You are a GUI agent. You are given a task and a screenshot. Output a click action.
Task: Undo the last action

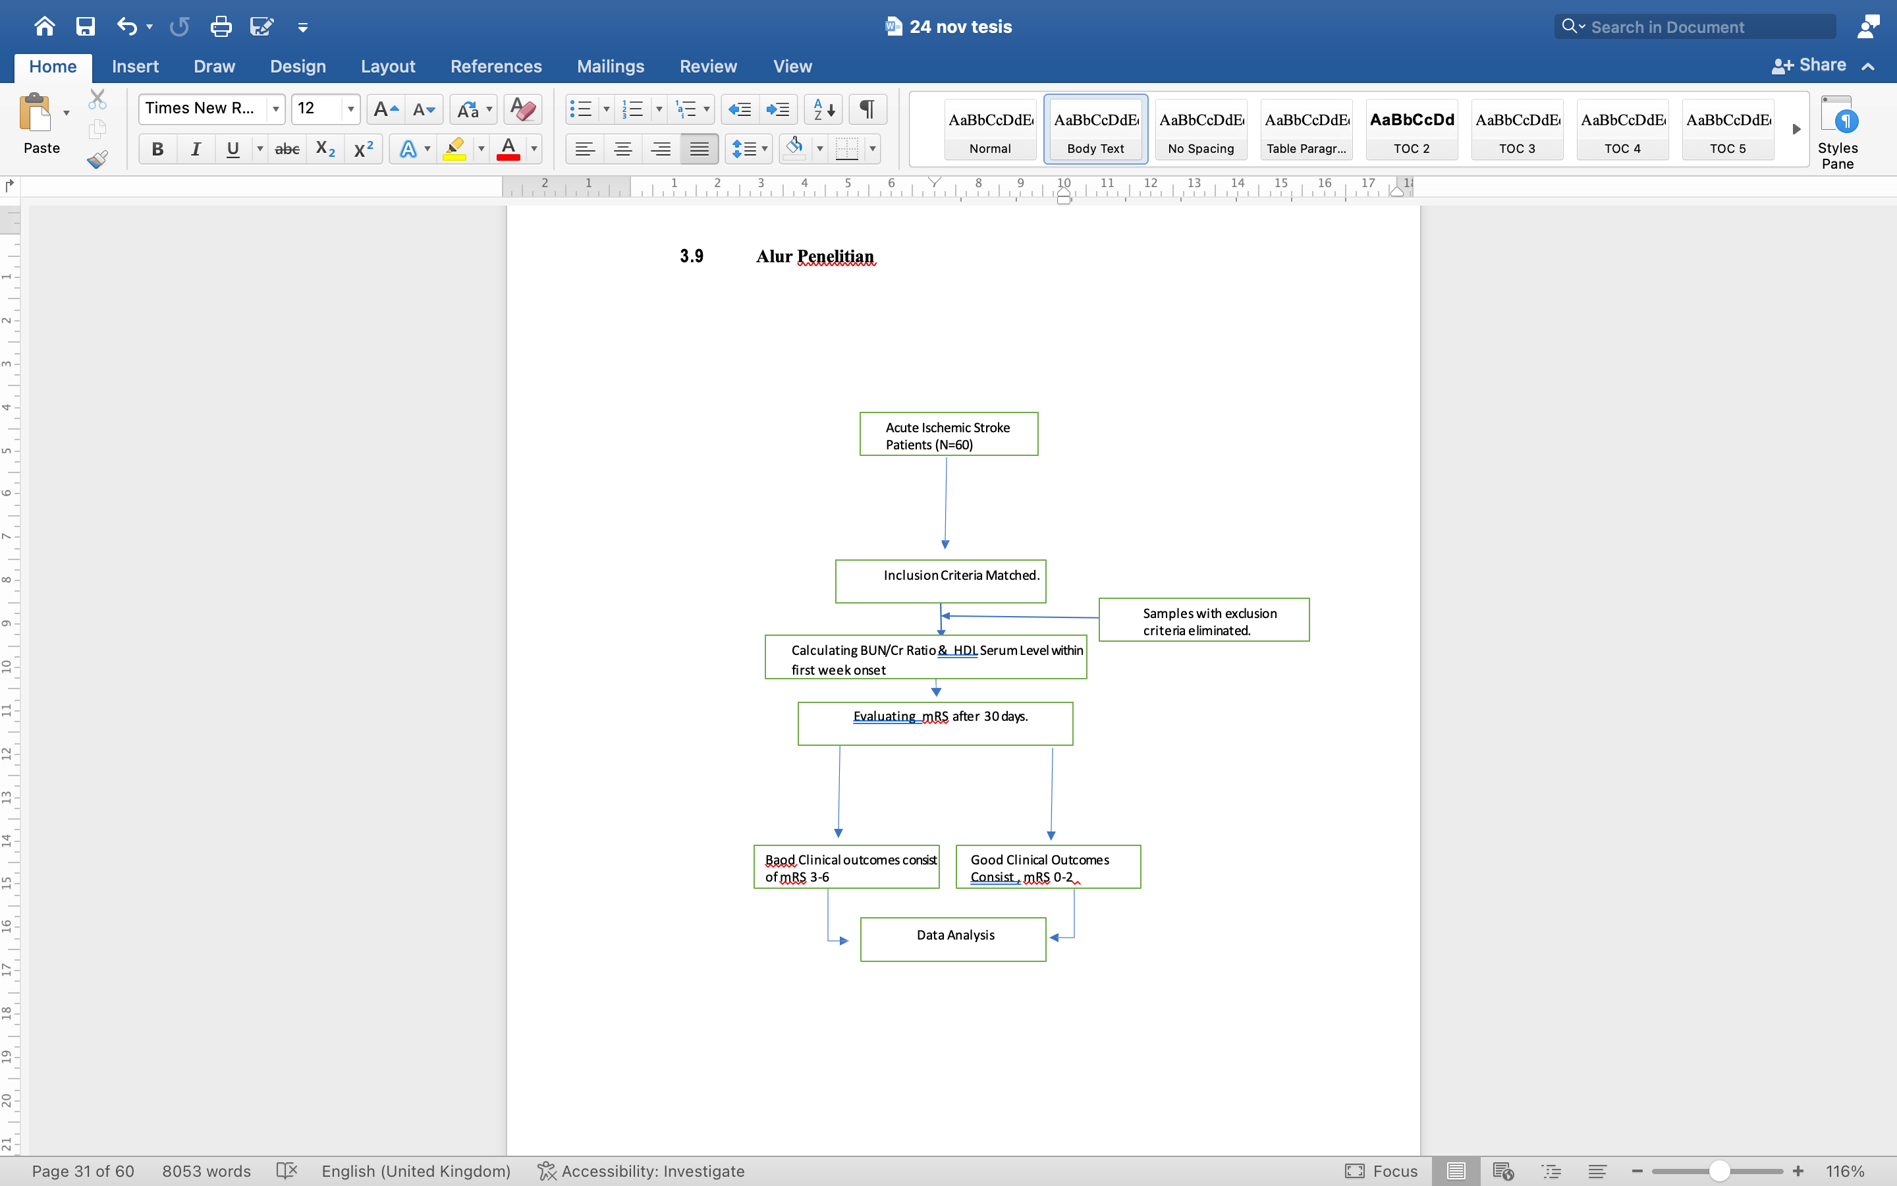[126, 26]
